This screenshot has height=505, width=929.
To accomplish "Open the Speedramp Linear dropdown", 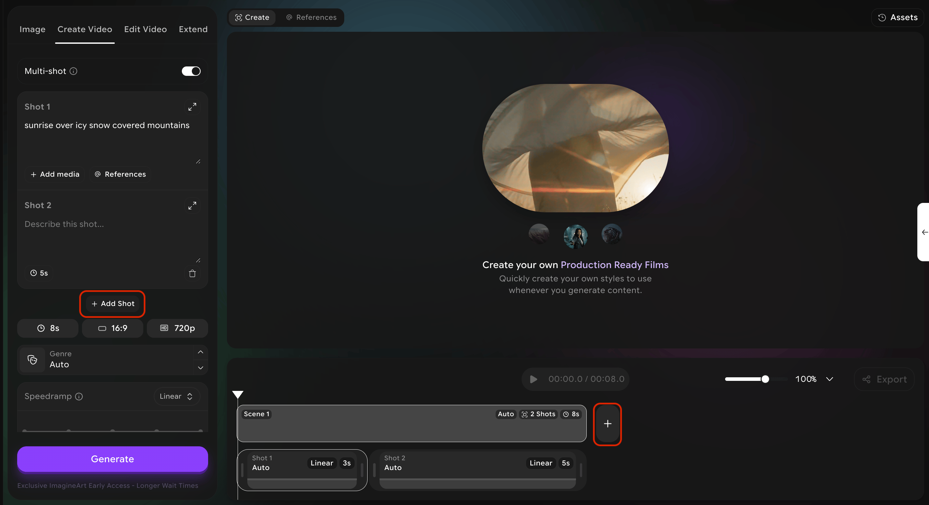I will pos(177,396).
